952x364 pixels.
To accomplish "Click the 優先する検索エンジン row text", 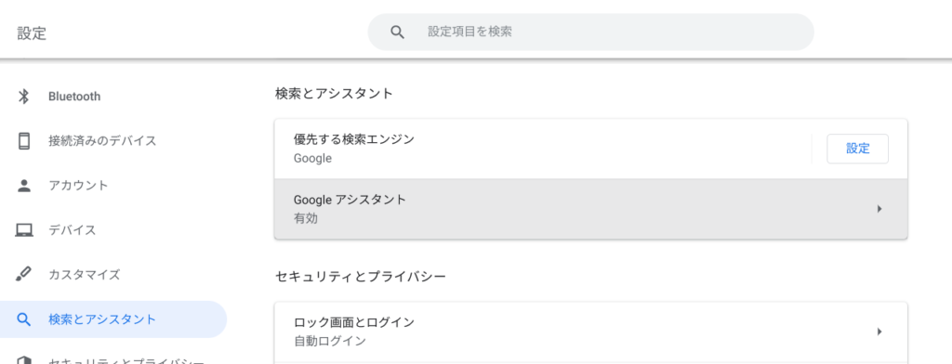I will pyautogui.click(x=354, y=139).
